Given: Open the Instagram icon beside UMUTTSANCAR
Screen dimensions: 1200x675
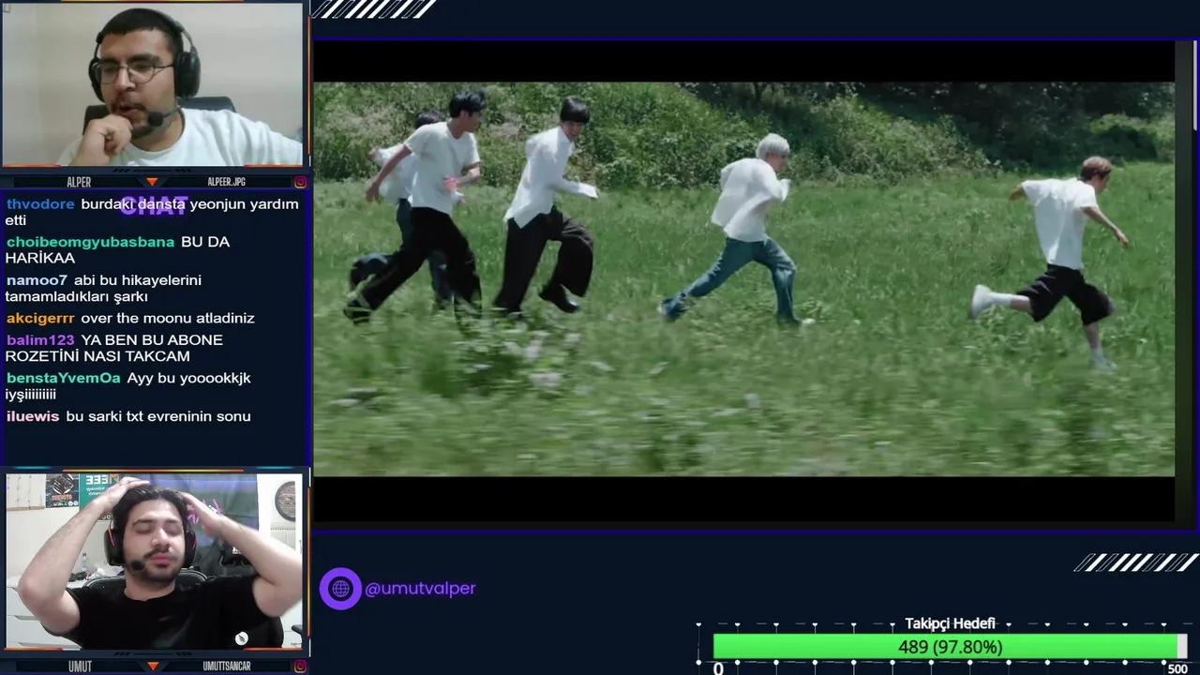Looking at the screenshot, I should pyautogui.click(x=300, y=667).
